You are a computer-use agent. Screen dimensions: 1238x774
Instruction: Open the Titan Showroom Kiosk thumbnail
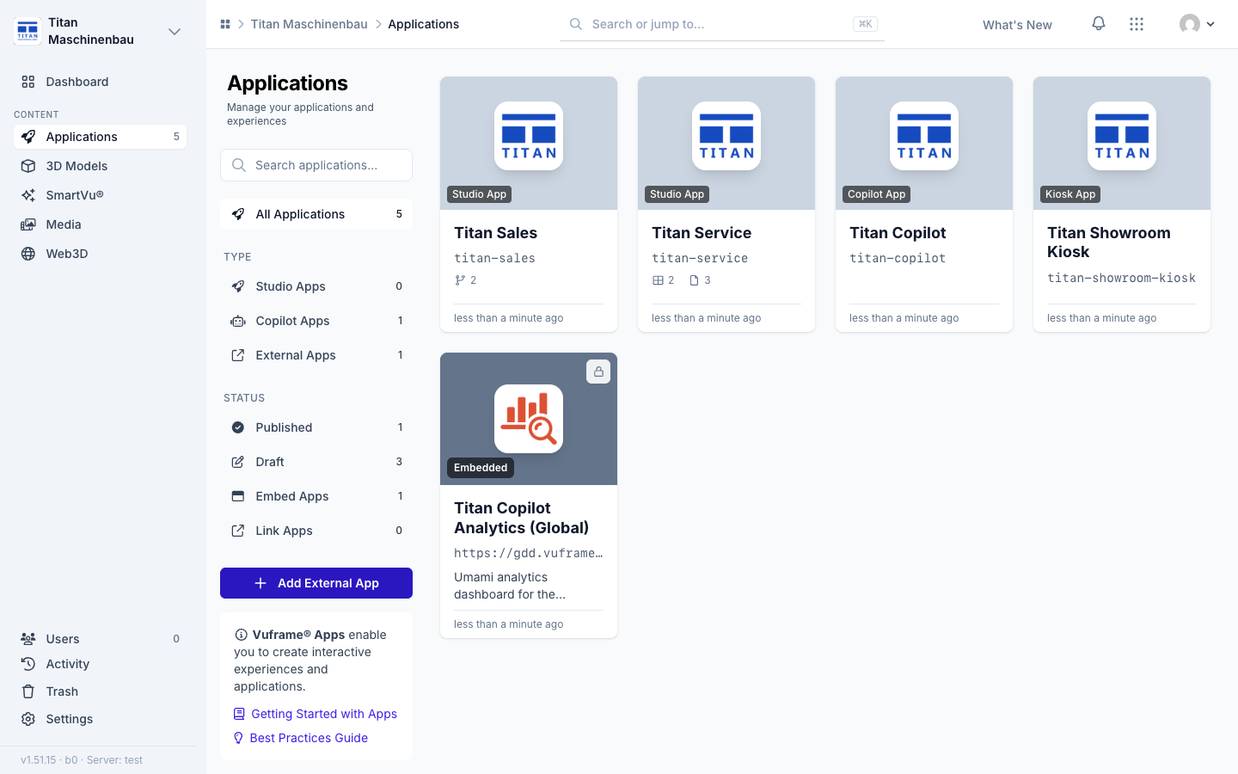click(x=1122, y=143)
